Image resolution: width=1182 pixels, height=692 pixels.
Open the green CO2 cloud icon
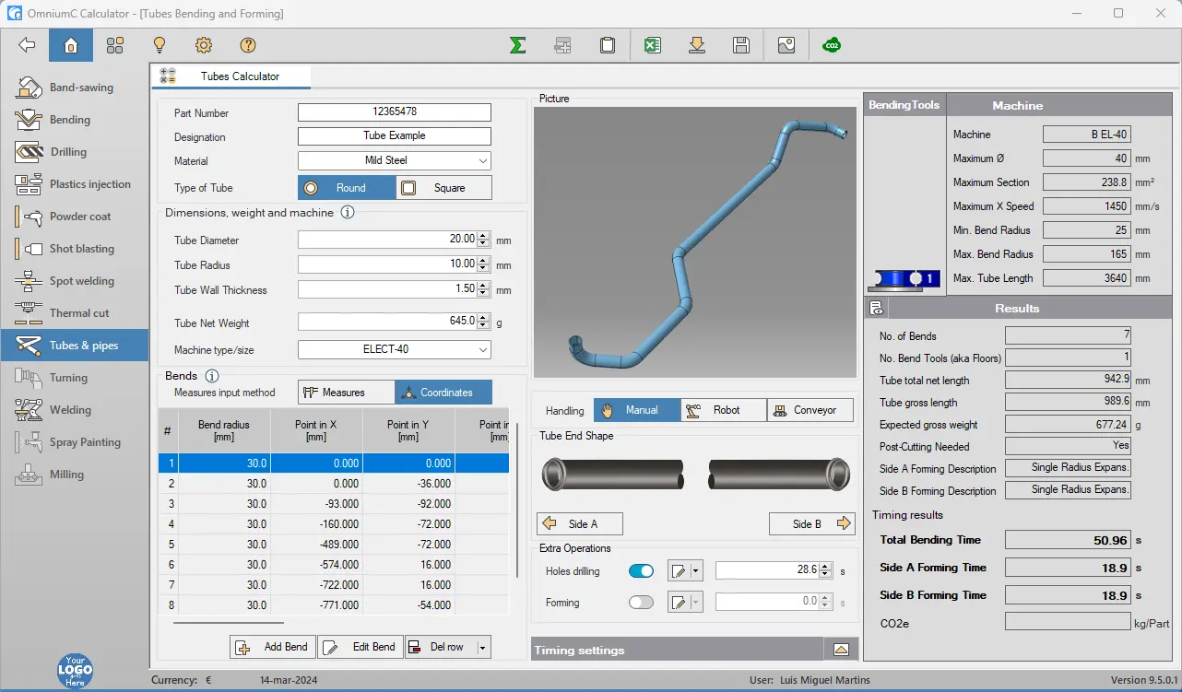coord(832,45)
